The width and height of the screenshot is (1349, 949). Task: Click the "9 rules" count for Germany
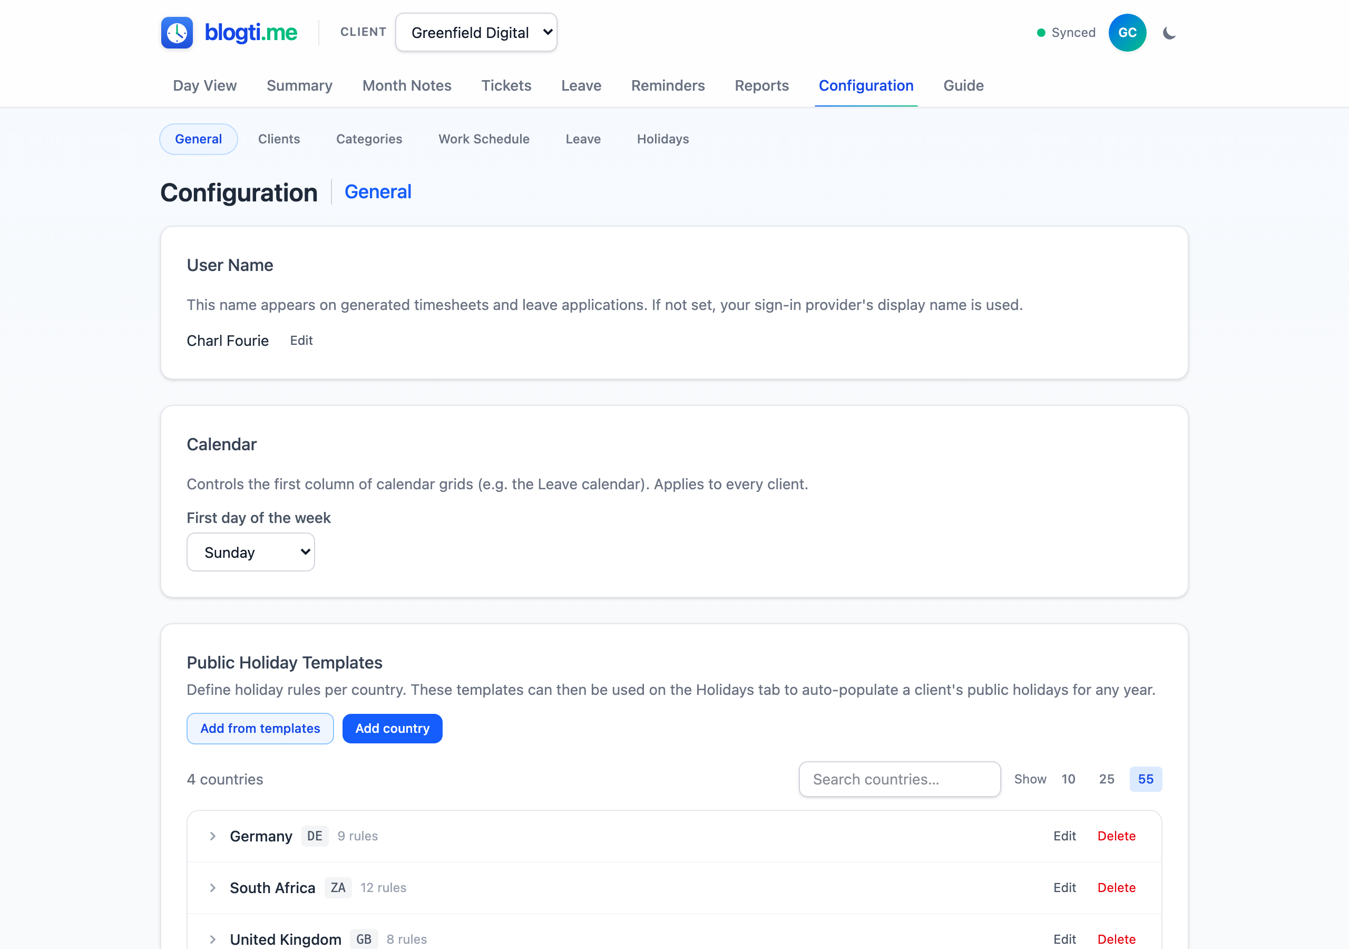357,836
